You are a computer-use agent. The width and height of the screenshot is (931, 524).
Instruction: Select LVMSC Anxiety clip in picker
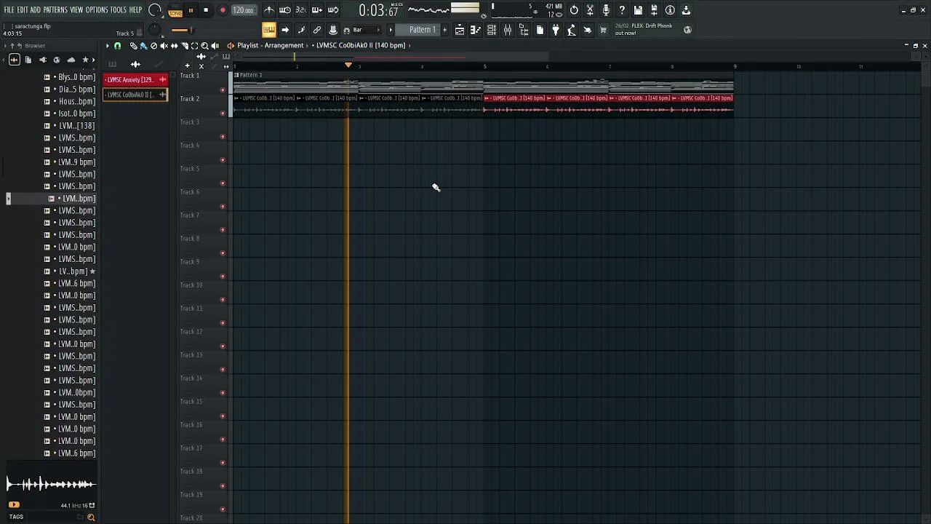pyautogui.click(x=135, y=79)
